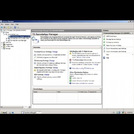Click Change next to Digital Signature Settings

tap(55, 68)
